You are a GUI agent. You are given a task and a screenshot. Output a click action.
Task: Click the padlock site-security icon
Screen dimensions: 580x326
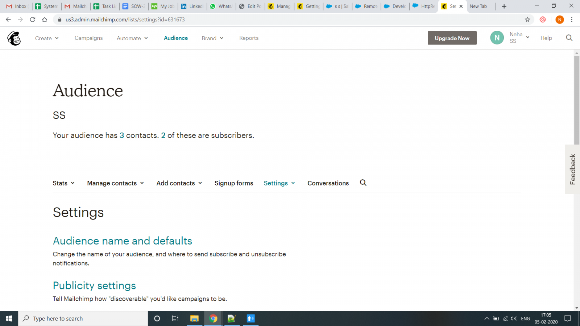[x=59, y=20]
